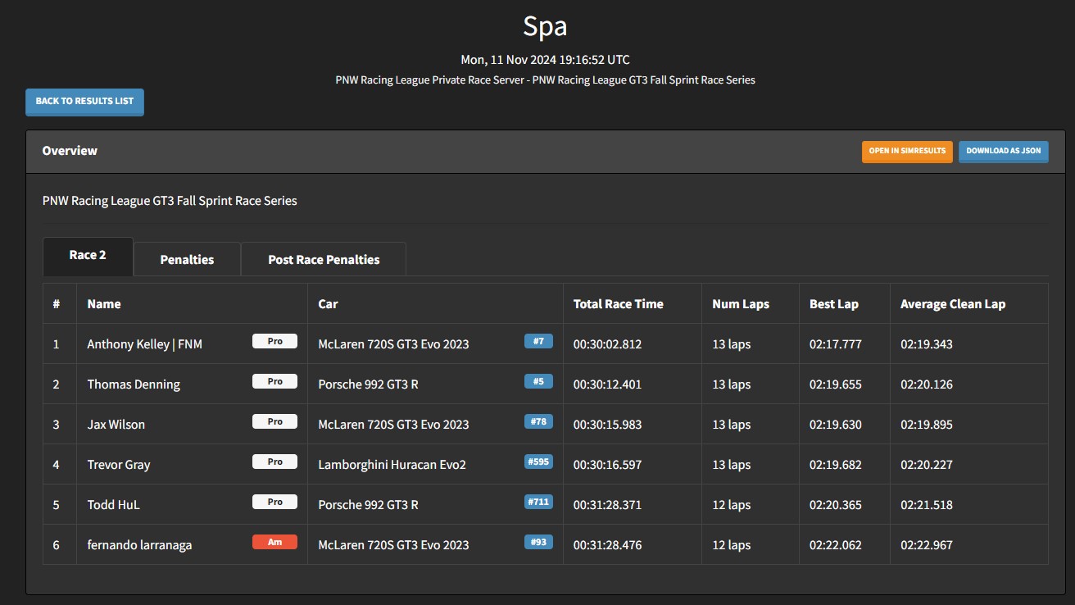This screenshot has width=1075, height=605.
Task: Click the #711 car number badge
Action: tap(538, 502)
